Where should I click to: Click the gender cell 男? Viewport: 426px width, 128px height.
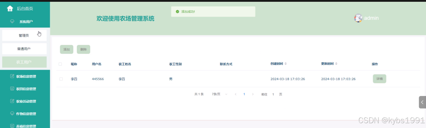point(171,79)
